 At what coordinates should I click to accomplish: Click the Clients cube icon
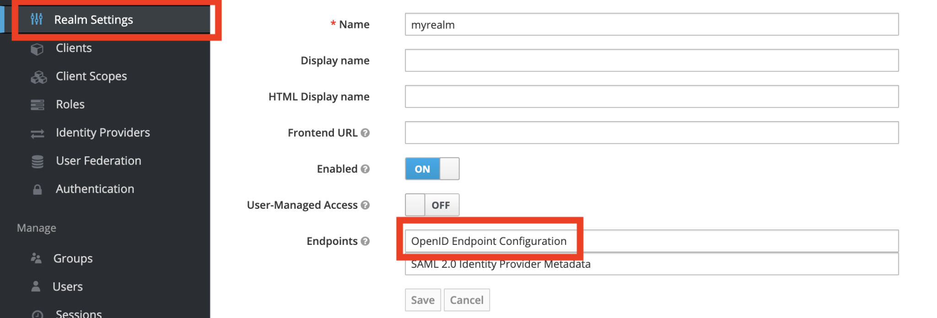[37, 48]
